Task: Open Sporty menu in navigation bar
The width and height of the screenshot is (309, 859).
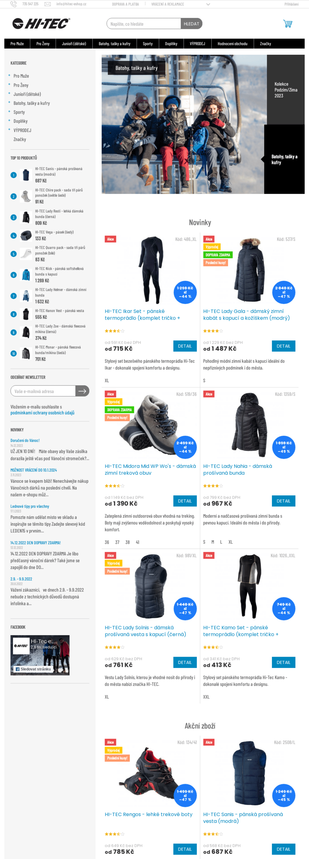Action: [x=148, y=44]
